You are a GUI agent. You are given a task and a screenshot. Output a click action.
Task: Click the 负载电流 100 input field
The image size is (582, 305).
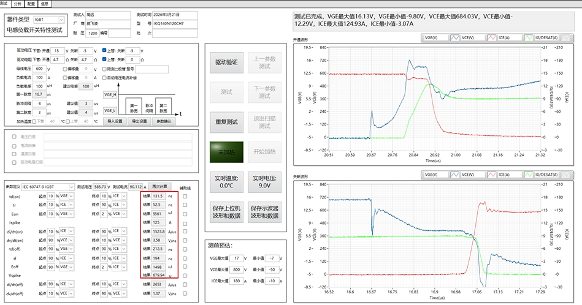(x=39, y=77)
